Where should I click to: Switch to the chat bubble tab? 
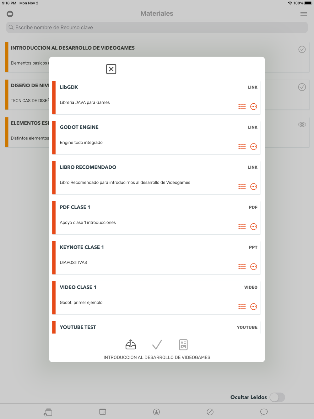pyautogui.click(x=264, y=412)
